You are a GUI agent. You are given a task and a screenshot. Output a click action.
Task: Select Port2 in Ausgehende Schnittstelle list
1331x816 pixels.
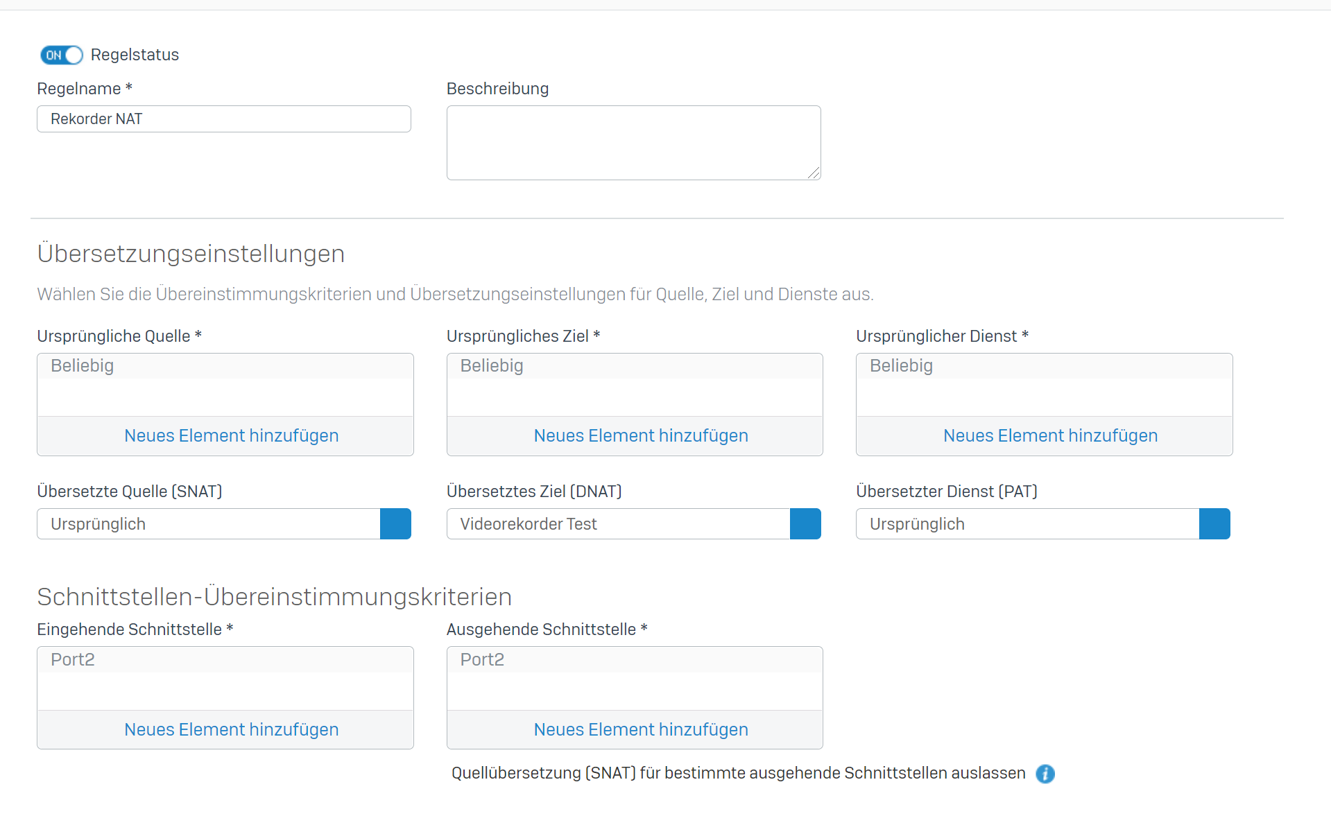[634, 660]
